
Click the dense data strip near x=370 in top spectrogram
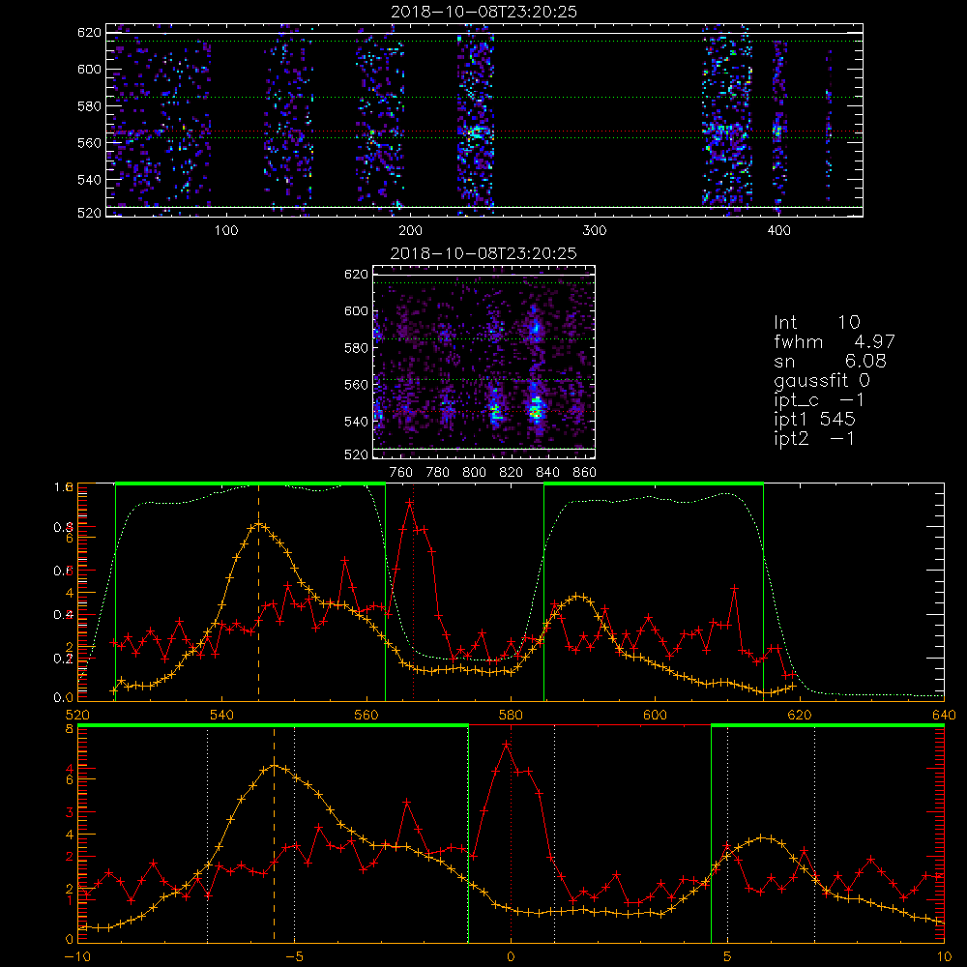pos(727,120)
